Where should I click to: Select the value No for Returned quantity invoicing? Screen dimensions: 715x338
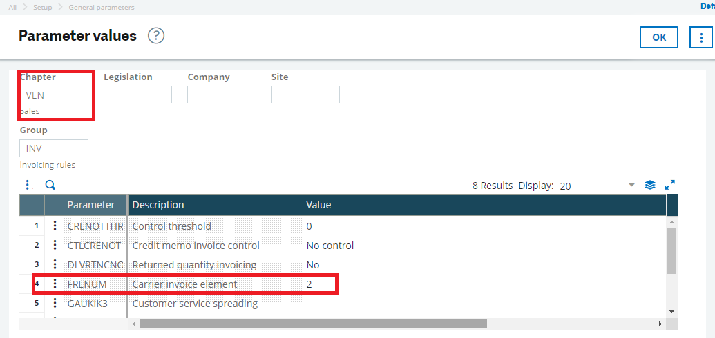coord(484,264)
